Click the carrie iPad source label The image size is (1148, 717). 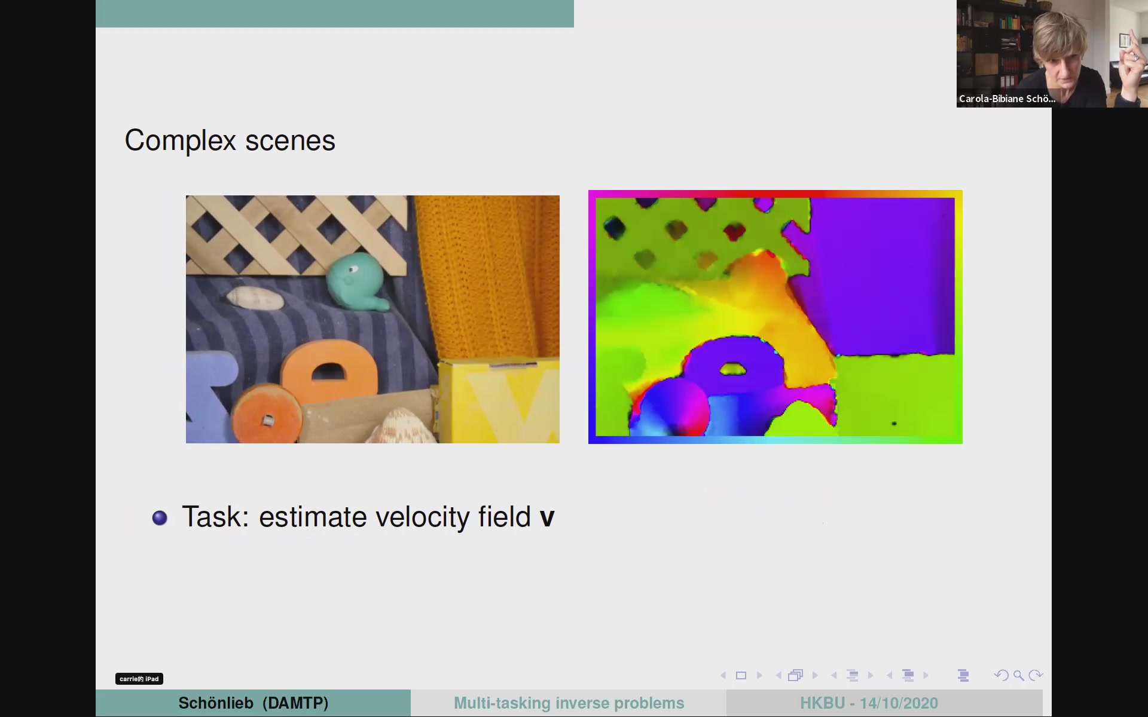[139, 679]
